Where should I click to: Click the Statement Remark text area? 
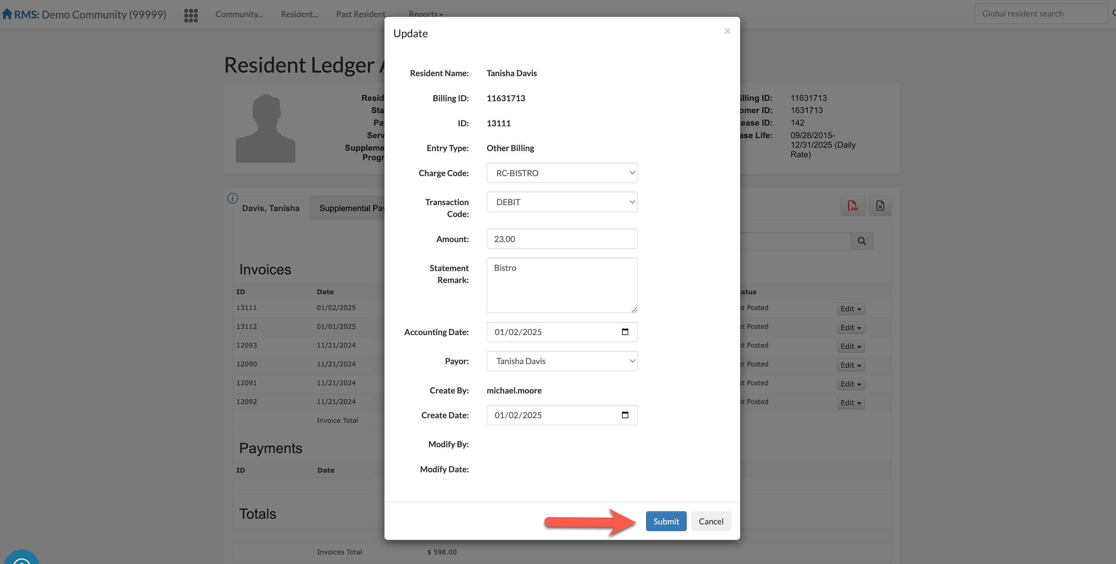[562, 285]
